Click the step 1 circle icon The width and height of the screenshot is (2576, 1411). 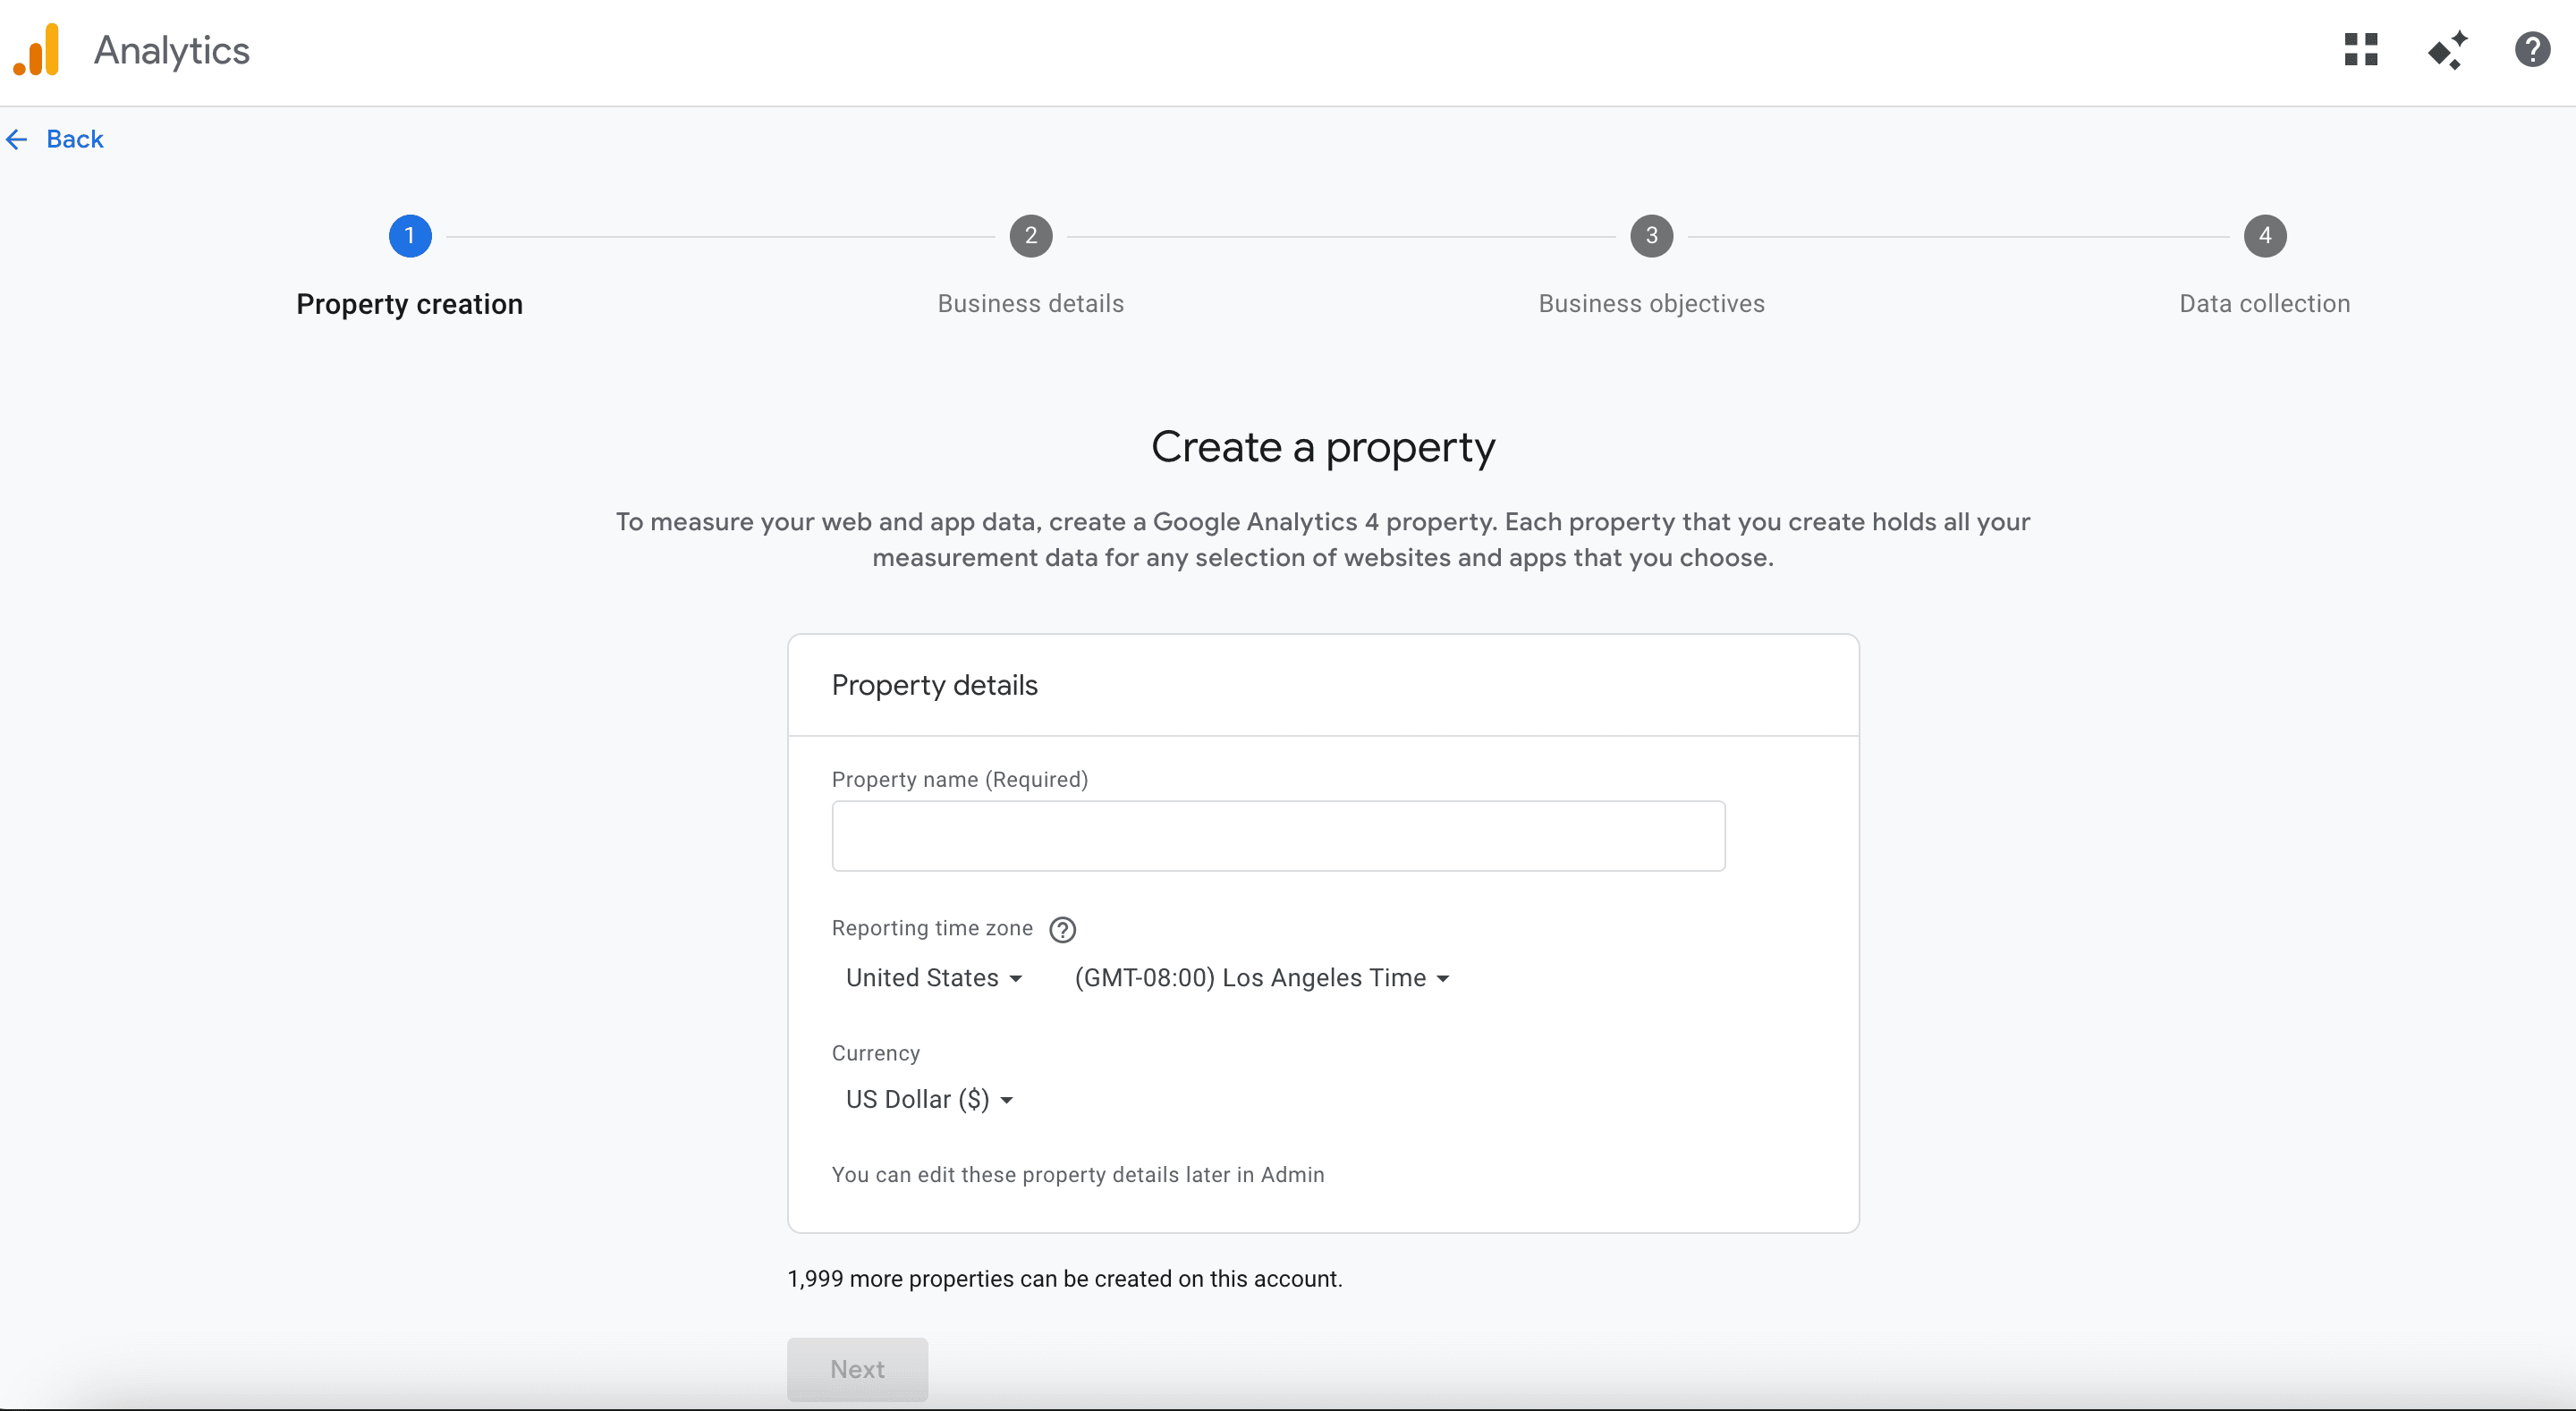coord(410,236)
